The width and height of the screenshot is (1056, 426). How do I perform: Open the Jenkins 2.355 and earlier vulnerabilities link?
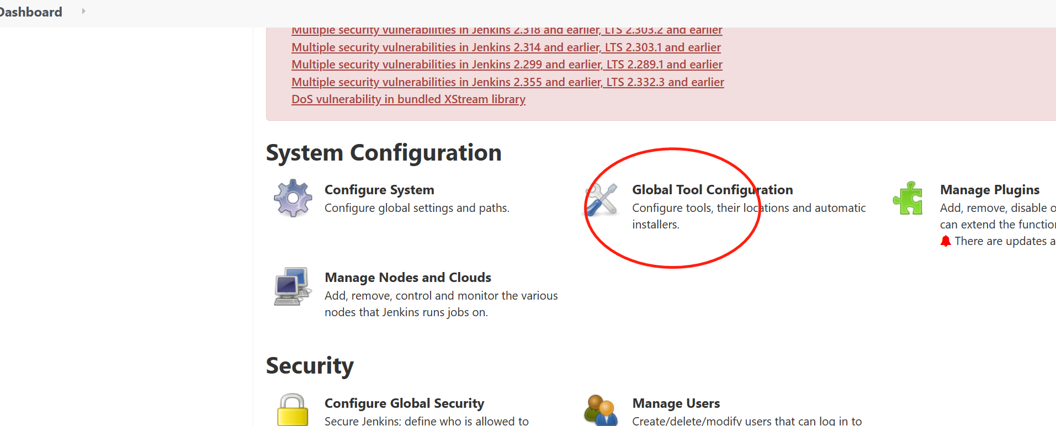[508, 82]
